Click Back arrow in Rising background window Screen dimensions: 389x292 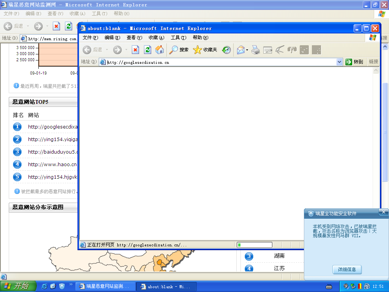point(8,26)
